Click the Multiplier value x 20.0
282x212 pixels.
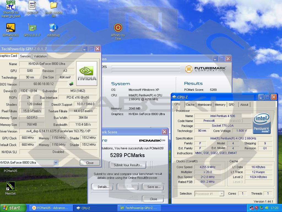pos(208,172)
